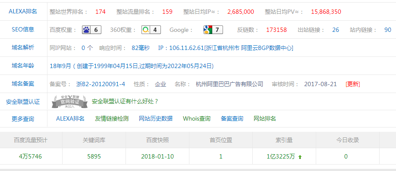
Task: Open 网站历史数据 link
Action: click(156, 118)
